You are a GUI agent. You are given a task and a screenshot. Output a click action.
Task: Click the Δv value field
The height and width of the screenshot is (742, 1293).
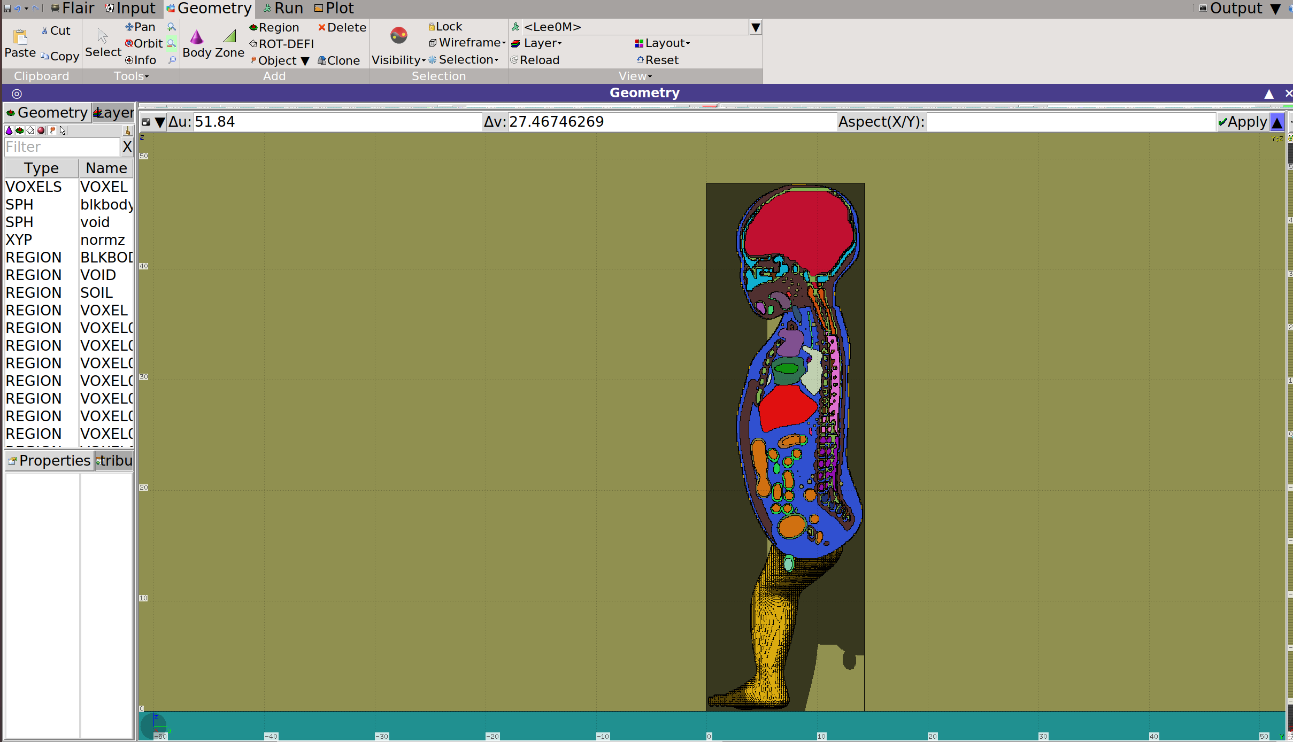tap(672, 122)
